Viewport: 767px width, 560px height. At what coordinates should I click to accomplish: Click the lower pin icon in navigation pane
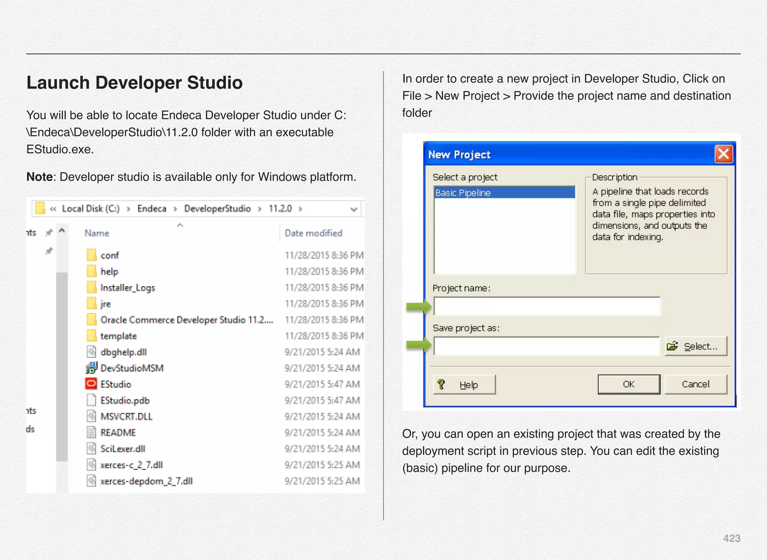click(x=49, y=251)
